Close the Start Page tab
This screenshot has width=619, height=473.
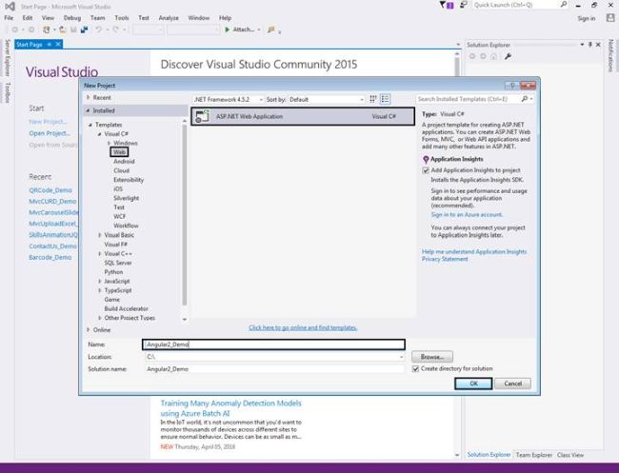58,44
